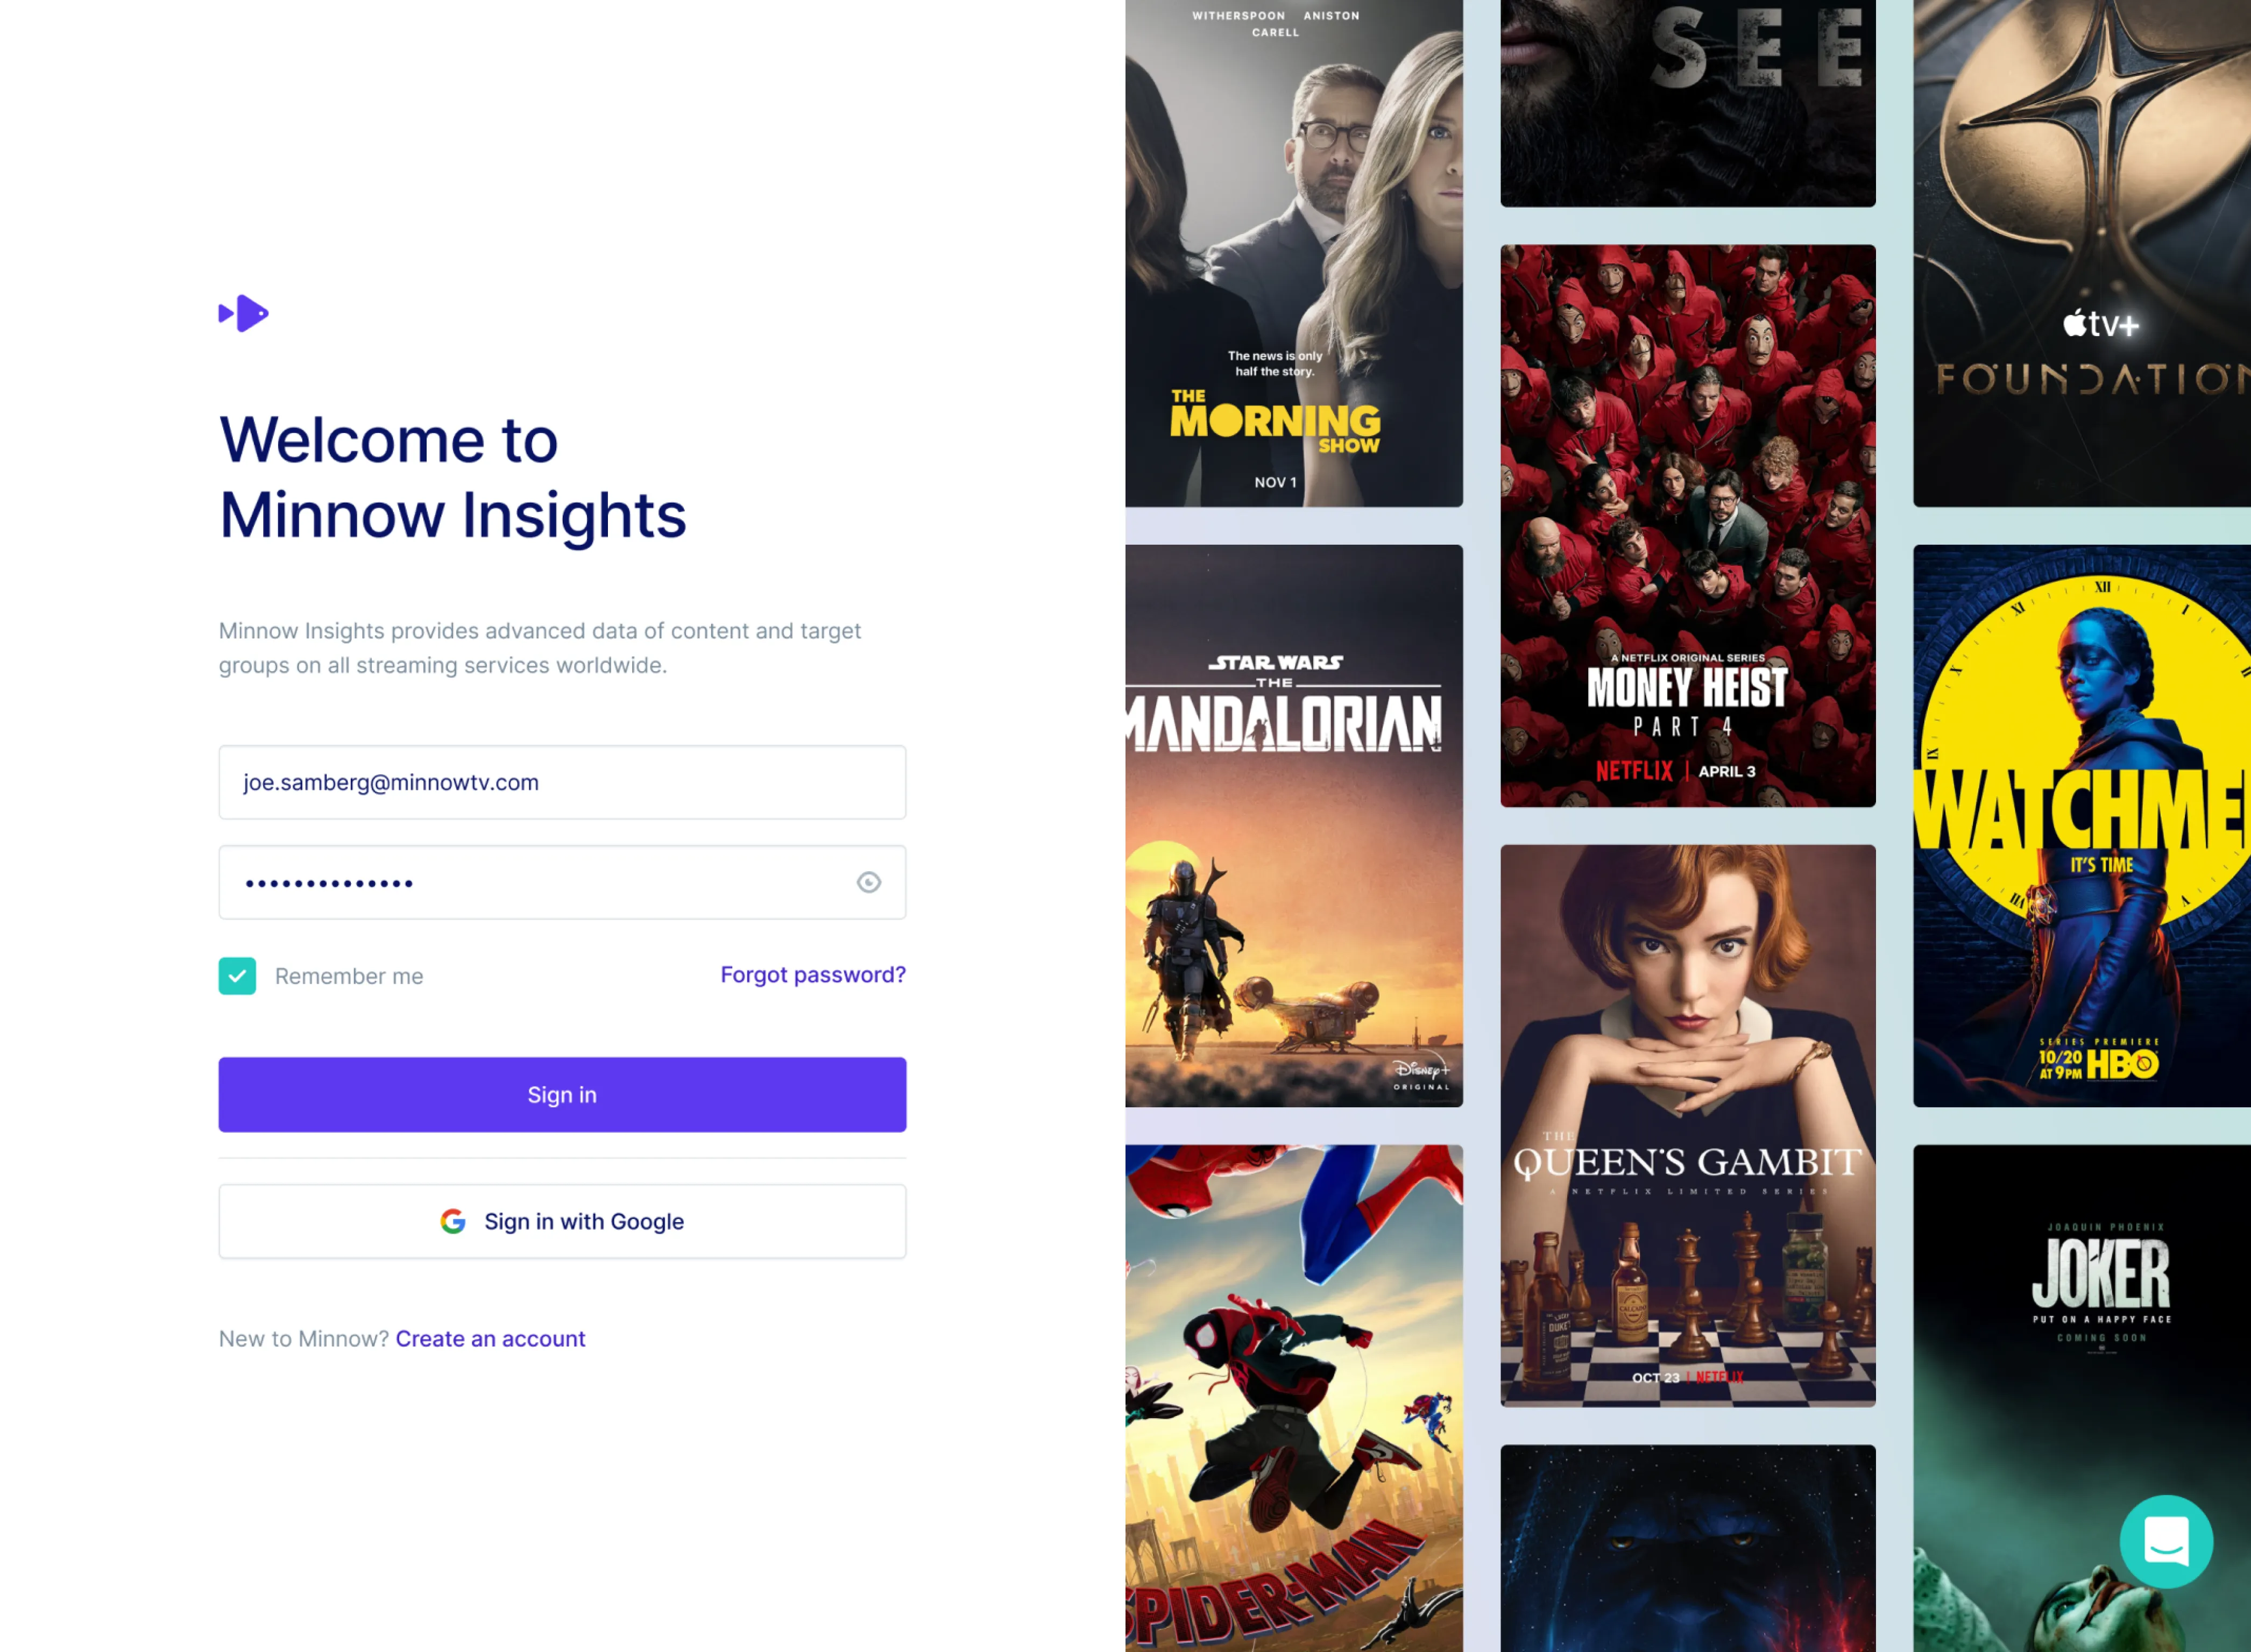Open the chat support bubble icon
Image resolution: width=2251 pixels, height=1652 pixels.
point(2166,1541)
